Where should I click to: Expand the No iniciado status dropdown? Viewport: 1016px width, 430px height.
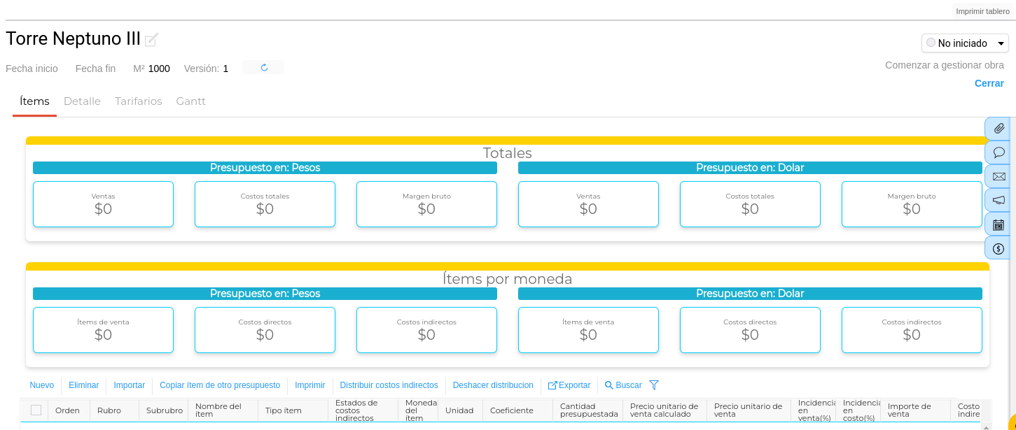[965, 43]
